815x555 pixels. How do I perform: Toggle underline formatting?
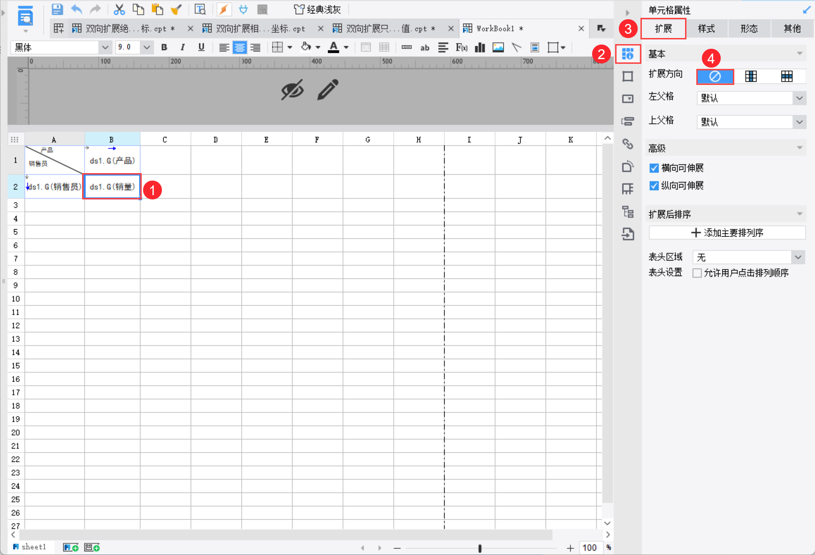pyautogui.click(x=201, y=47)
